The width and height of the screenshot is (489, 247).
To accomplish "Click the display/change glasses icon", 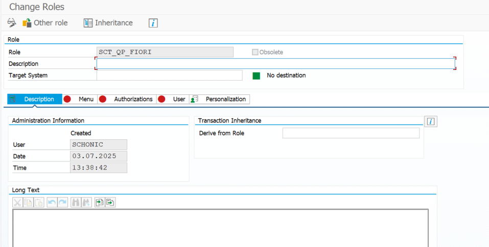I will 12,23.
